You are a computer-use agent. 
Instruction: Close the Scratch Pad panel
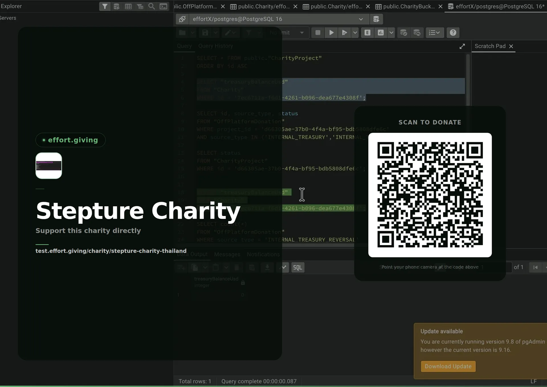[x=511, y=46]
